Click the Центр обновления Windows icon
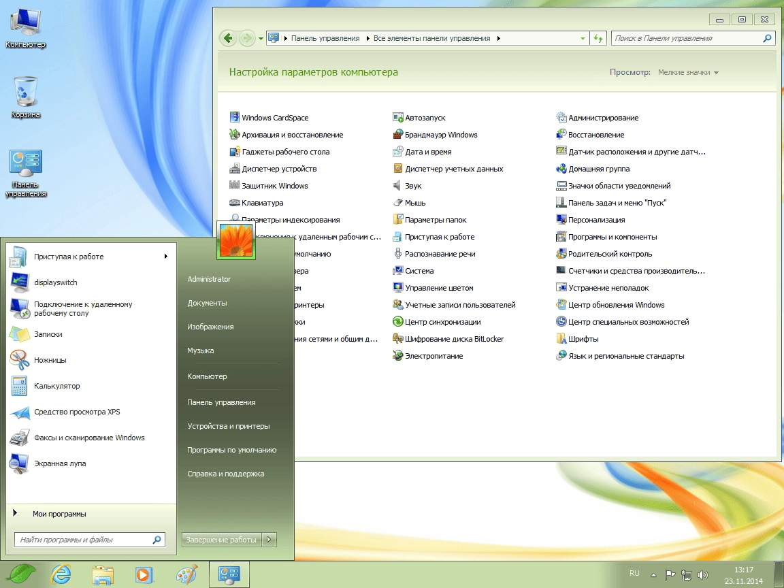The image size is (784, 588). tap(561, 304)
